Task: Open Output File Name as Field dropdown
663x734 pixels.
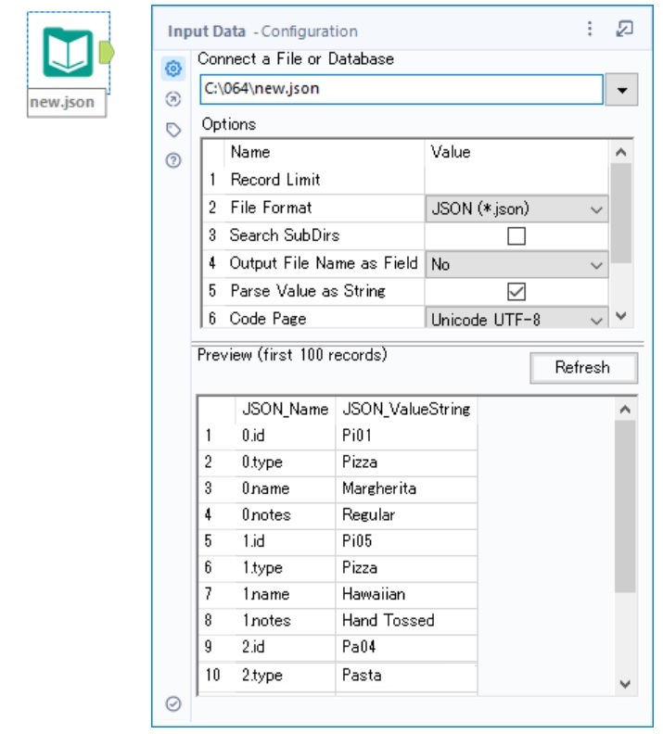Action: coord(516,264)
